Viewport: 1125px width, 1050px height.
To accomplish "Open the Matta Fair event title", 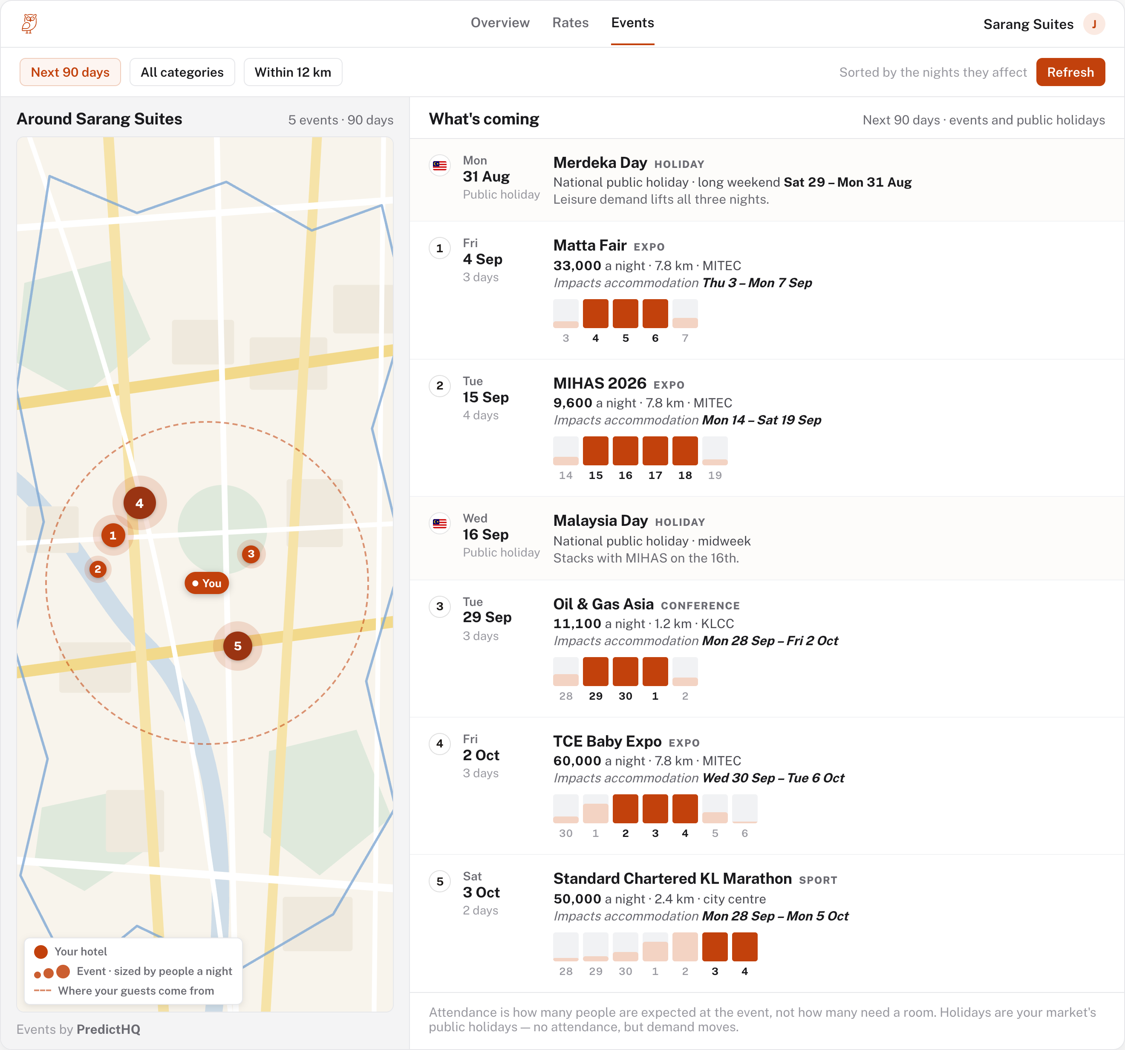I will pyautogui.click(x=590, y=245).
